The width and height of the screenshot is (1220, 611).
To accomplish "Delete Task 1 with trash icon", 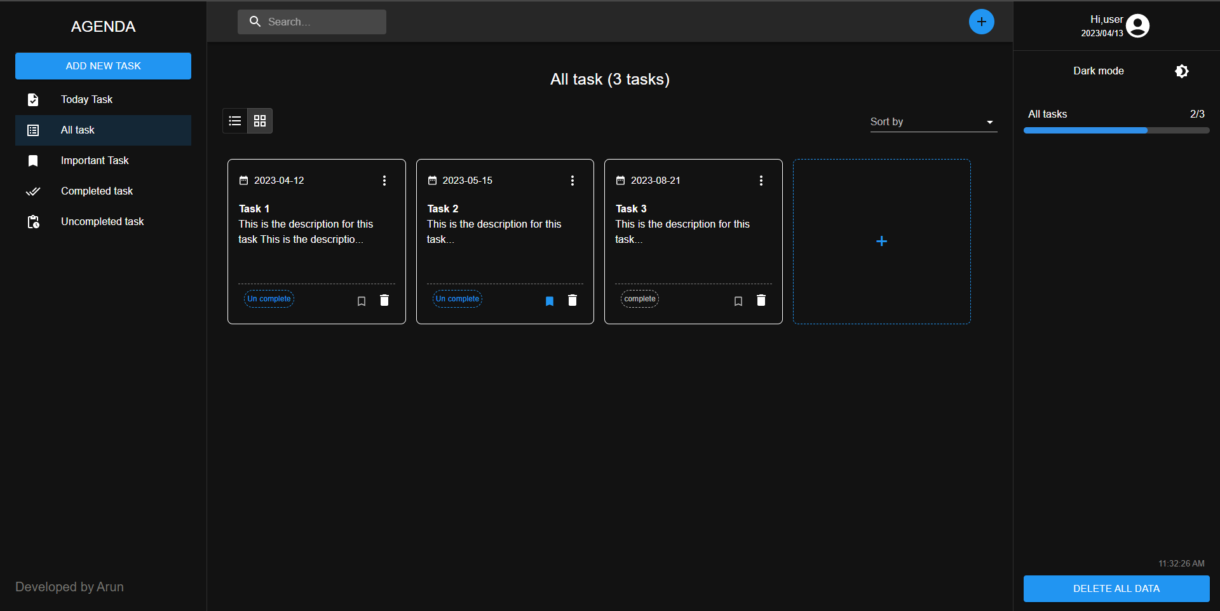I will coord(384,300).
